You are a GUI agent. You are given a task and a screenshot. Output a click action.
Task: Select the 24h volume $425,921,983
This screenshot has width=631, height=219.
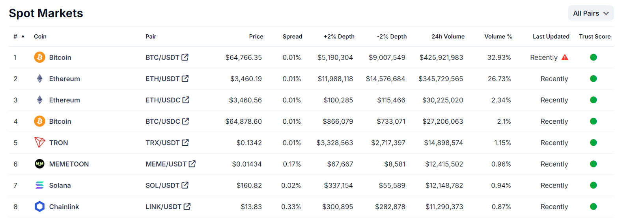tap(441, 58)
